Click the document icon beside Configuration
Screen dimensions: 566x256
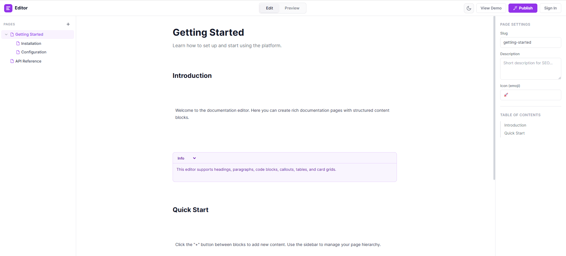pyautogui.click(x=18, y=52)
